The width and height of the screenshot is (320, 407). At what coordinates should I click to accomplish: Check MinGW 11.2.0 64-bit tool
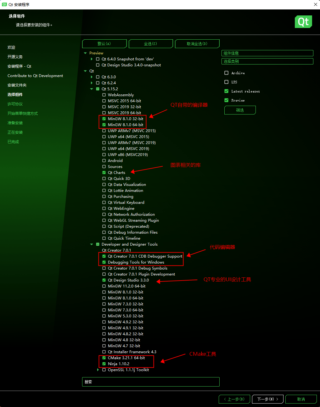point(104,286)
